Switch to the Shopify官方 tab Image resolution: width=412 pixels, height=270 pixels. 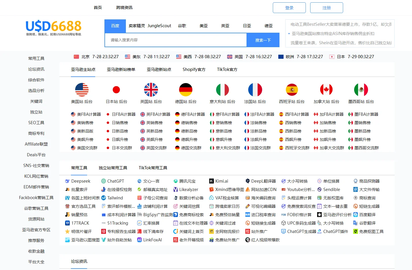[x=194, y=69]
